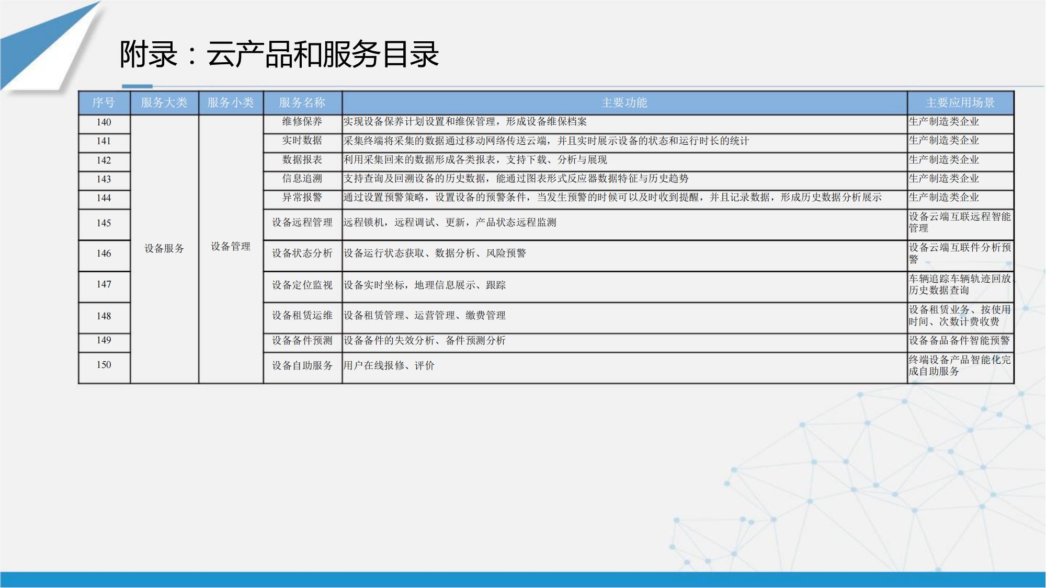The image size is (1046, 588).
Task: Click service name 异常报警
Action: click(x=302, y=198)
